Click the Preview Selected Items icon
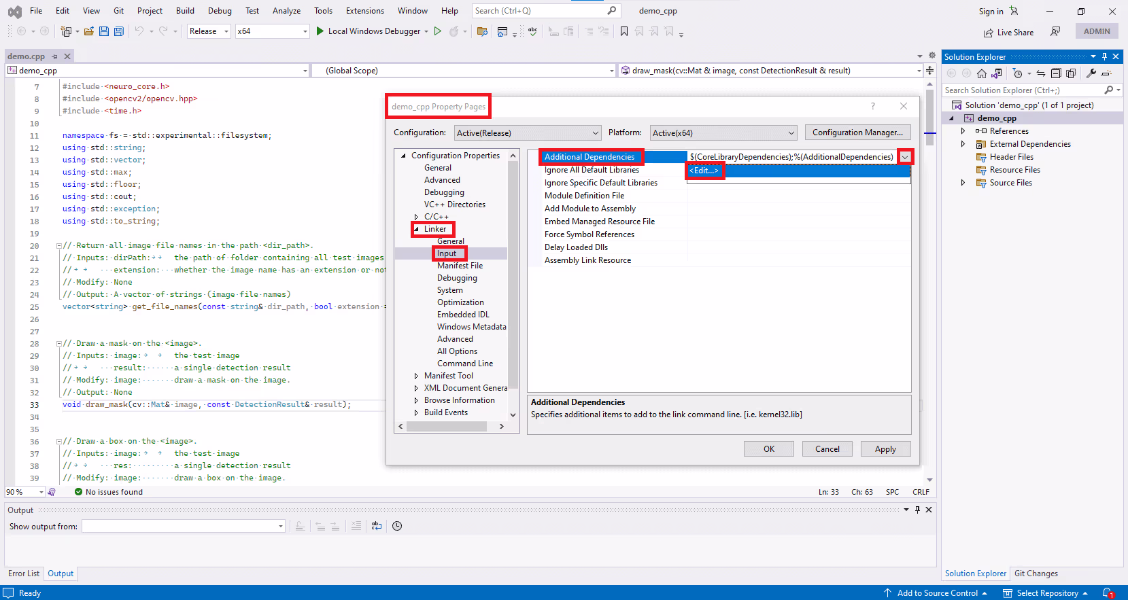This screenshot has height=600, width=1128. [x=1106, y=73]
